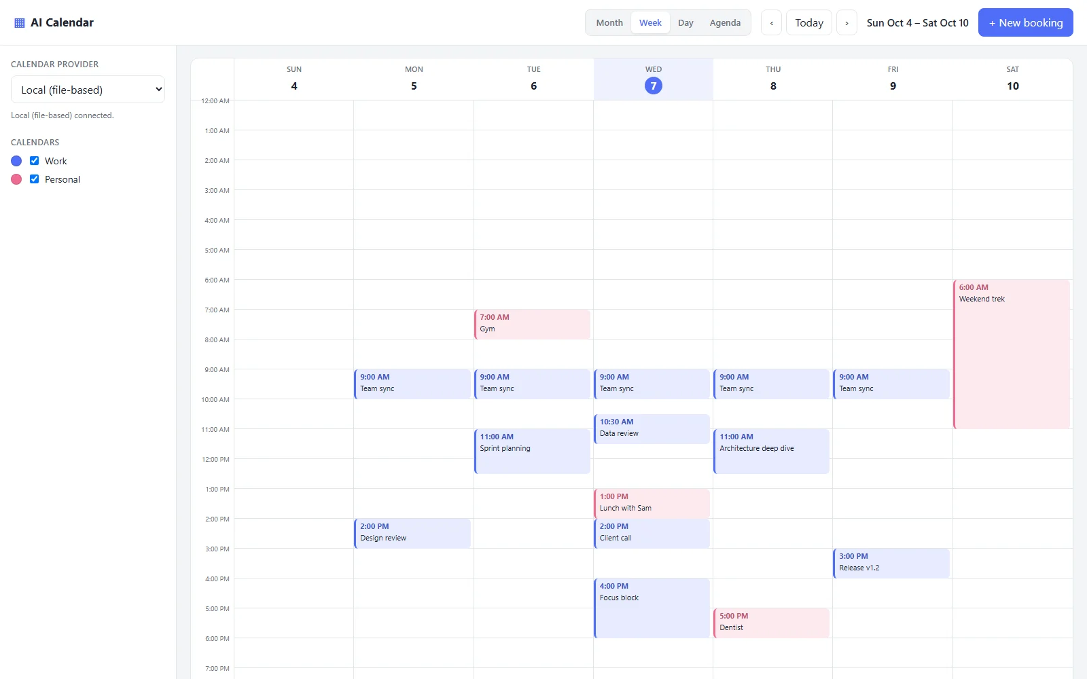Jump to Today
The image size is (1087, 679).
809,22
